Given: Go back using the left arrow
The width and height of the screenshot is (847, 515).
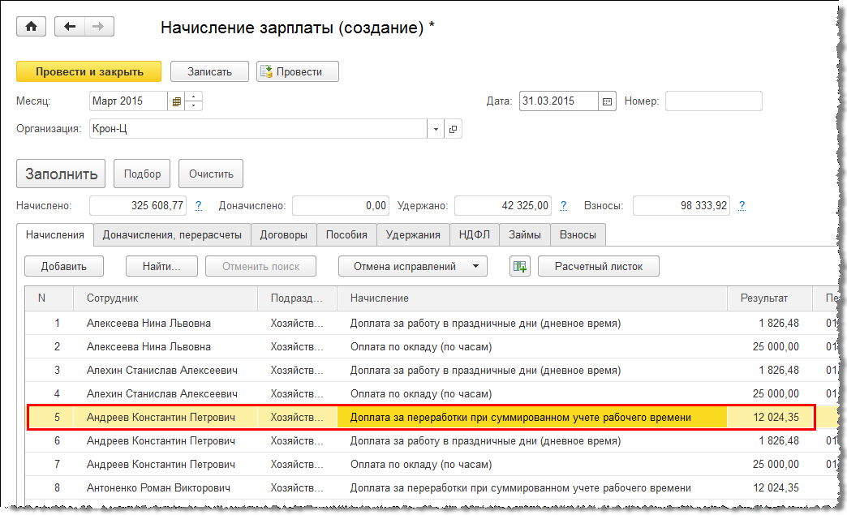Looking at the screenshot, I should 70,27.
